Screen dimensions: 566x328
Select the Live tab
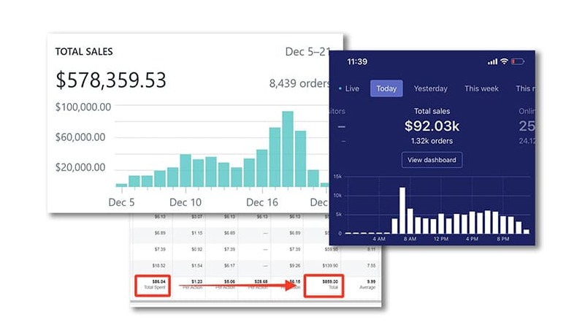348,88
